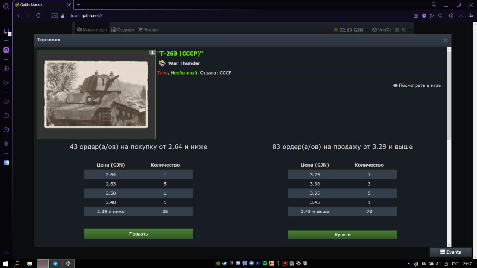Screen dimensions: 477x268
Task: Open bookmarks heart in sidebar
Action: pos(6,102)
